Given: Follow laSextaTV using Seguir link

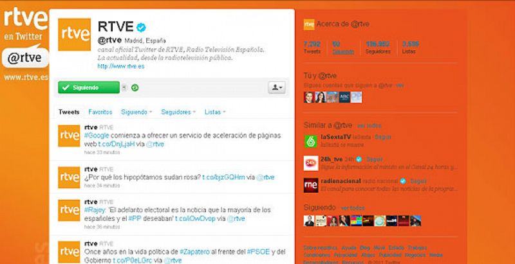Looking at the screenshot, I should click(x=383, y=137).
